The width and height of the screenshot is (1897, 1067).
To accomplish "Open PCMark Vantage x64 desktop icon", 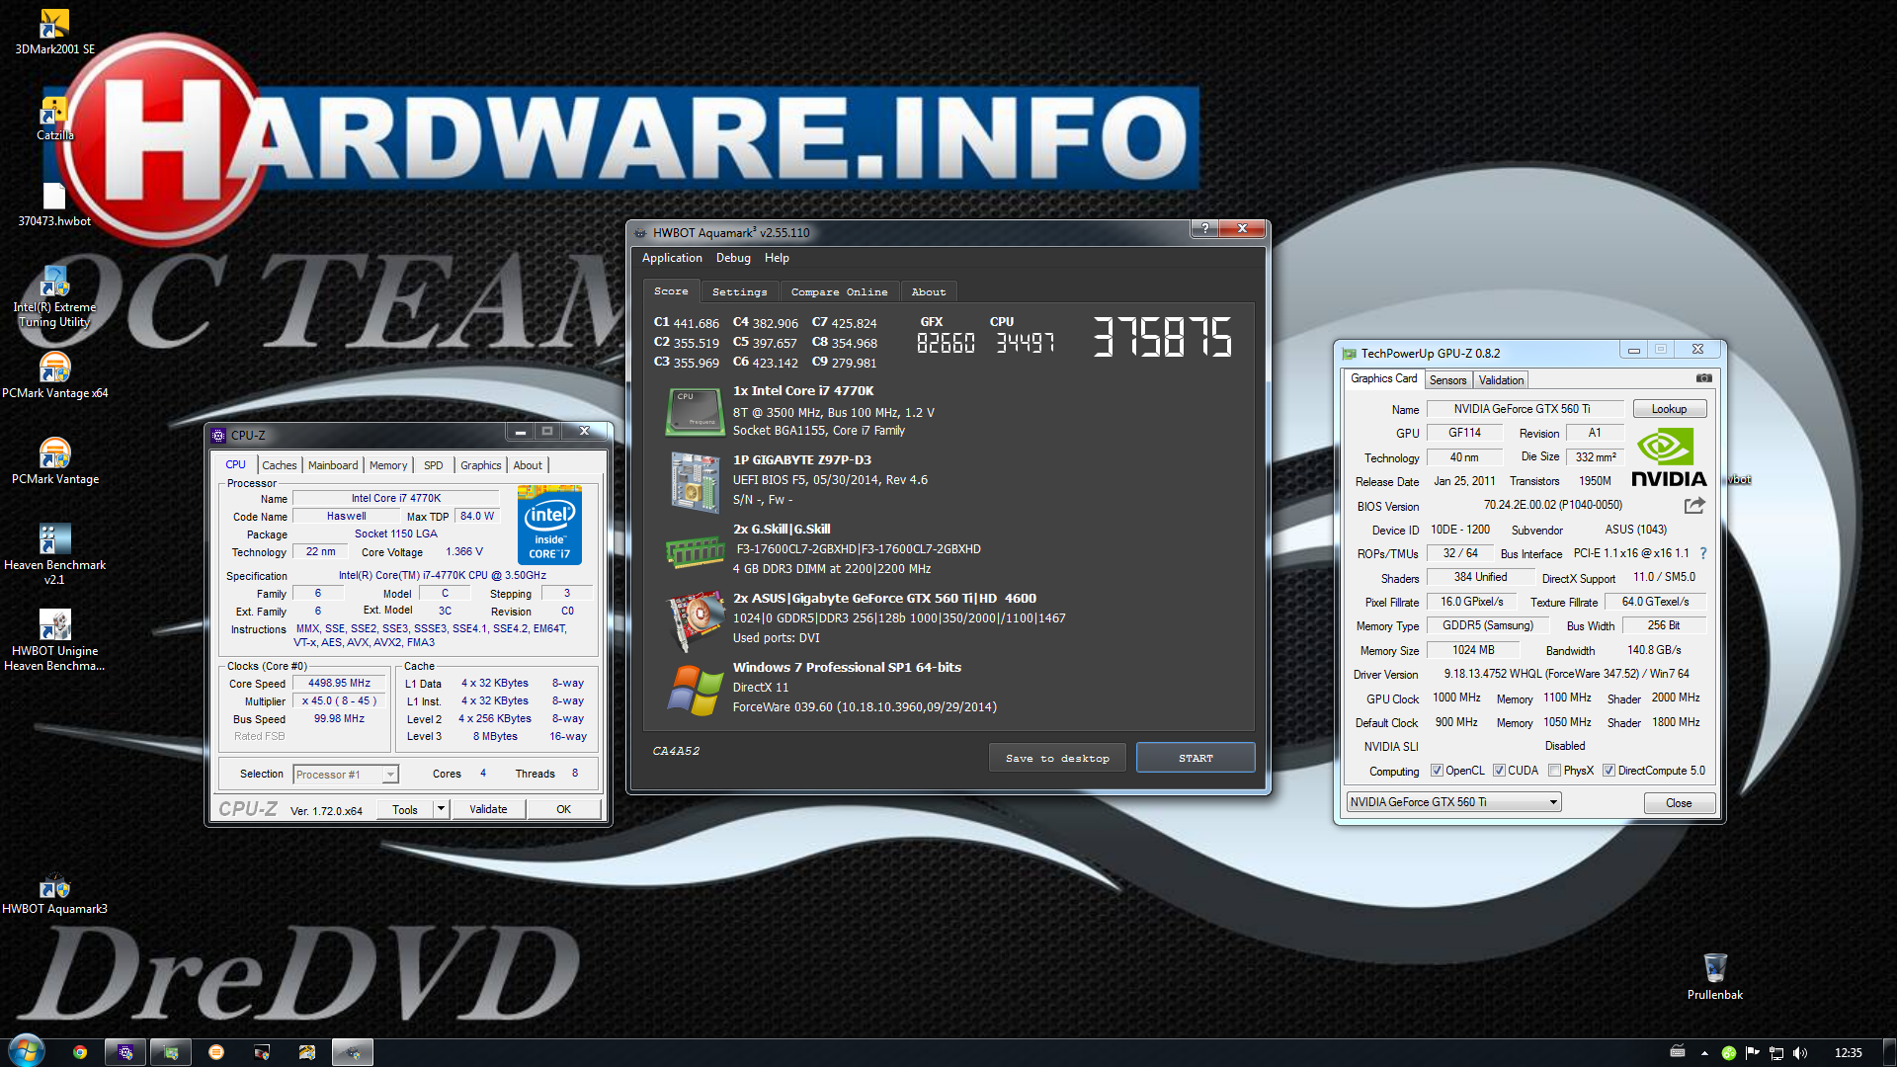I will tap(54, 375).
